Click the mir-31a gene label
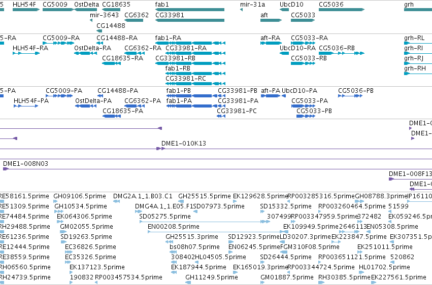Screen dimensions: 432x285 coord(252,5)
